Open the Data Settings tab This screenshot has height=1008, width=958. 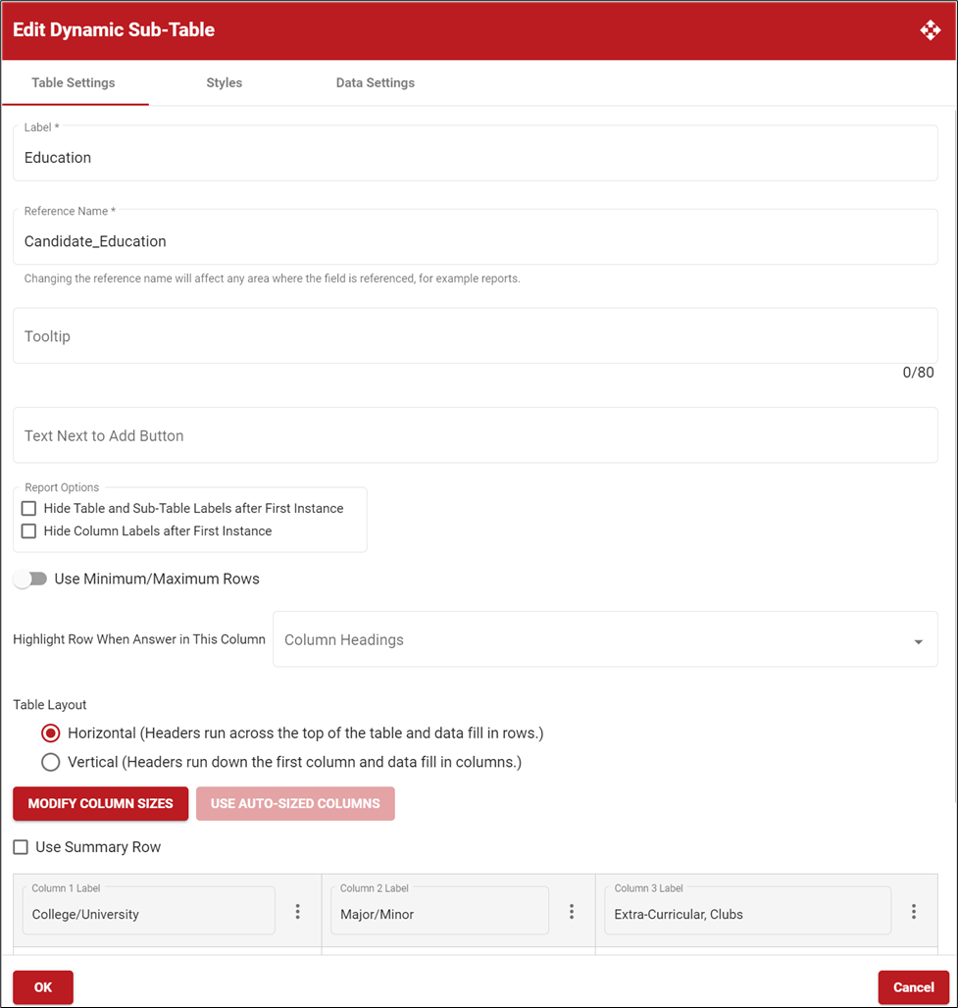pos(375,83)
